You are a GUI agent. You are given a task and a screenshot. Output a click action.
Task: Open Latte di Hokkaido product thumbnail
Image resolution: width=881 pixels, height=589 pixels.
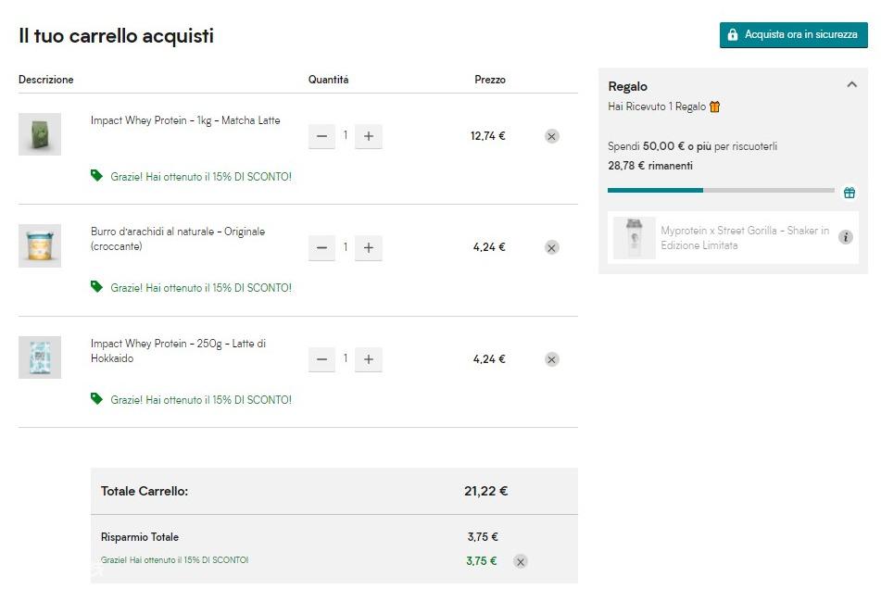tap(40, 357)
